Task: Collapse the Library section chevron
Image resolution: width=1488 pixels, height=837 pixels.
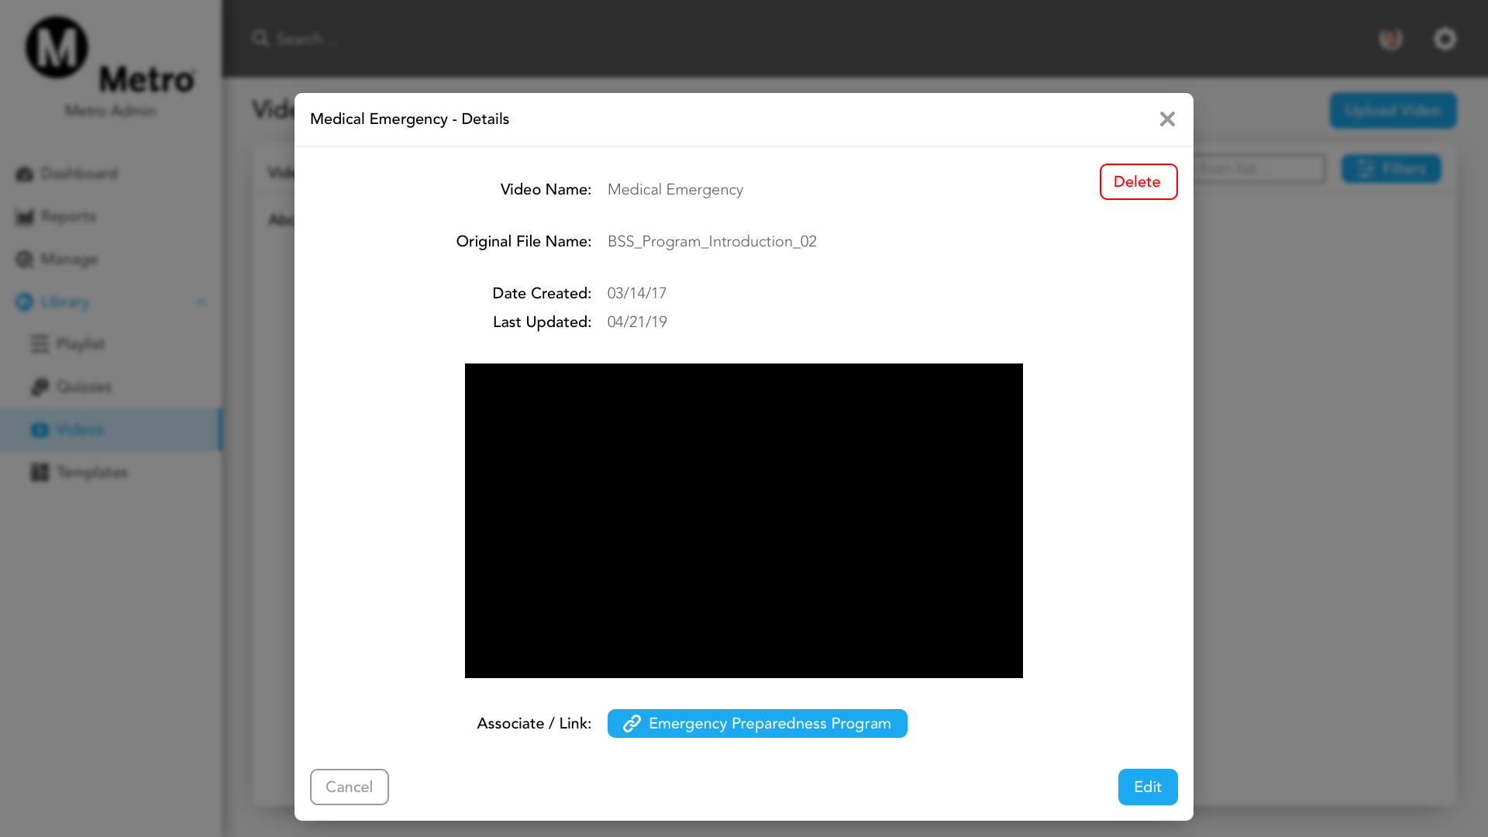Action: coord(201,302)
